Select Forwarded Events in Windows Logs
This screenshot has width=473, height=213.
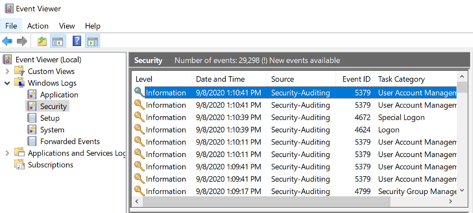tap(70, 142)
